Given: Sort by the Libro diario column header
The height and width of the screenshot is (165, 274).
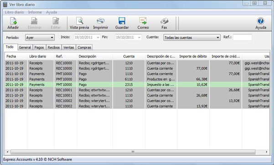Looking at the screenshot, I should point(41,56).
